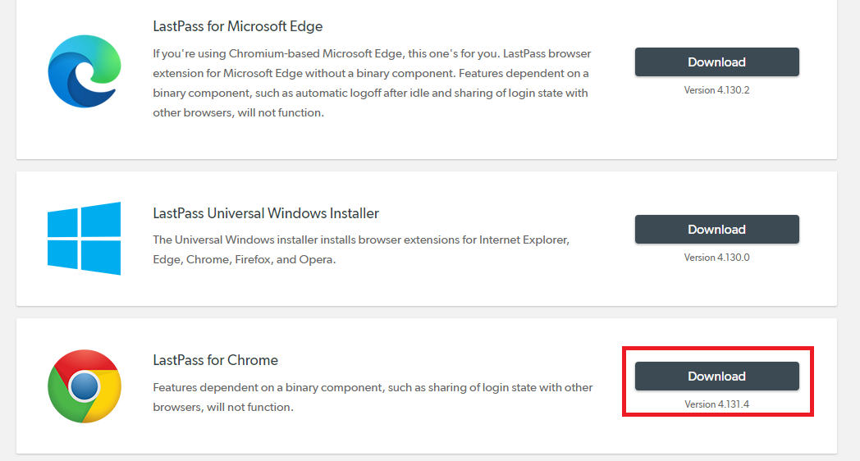Click the Version 4.130.0 label
Viewport: 860px width, 461px height.
point(716,258)
